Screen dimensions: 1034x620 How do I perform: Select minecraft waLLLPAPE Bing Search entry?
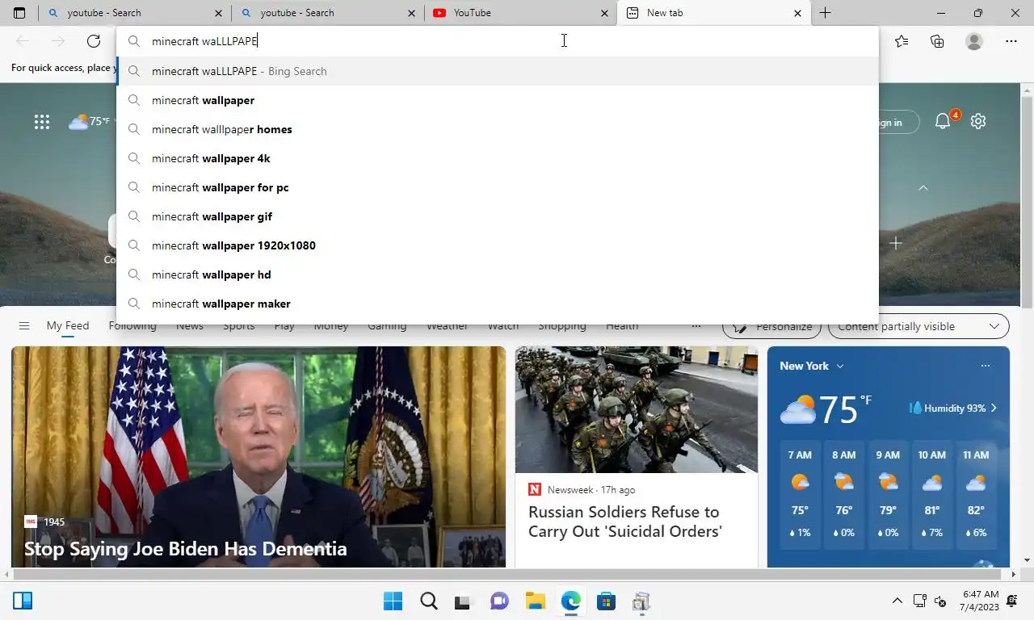(x=498, y=71)
